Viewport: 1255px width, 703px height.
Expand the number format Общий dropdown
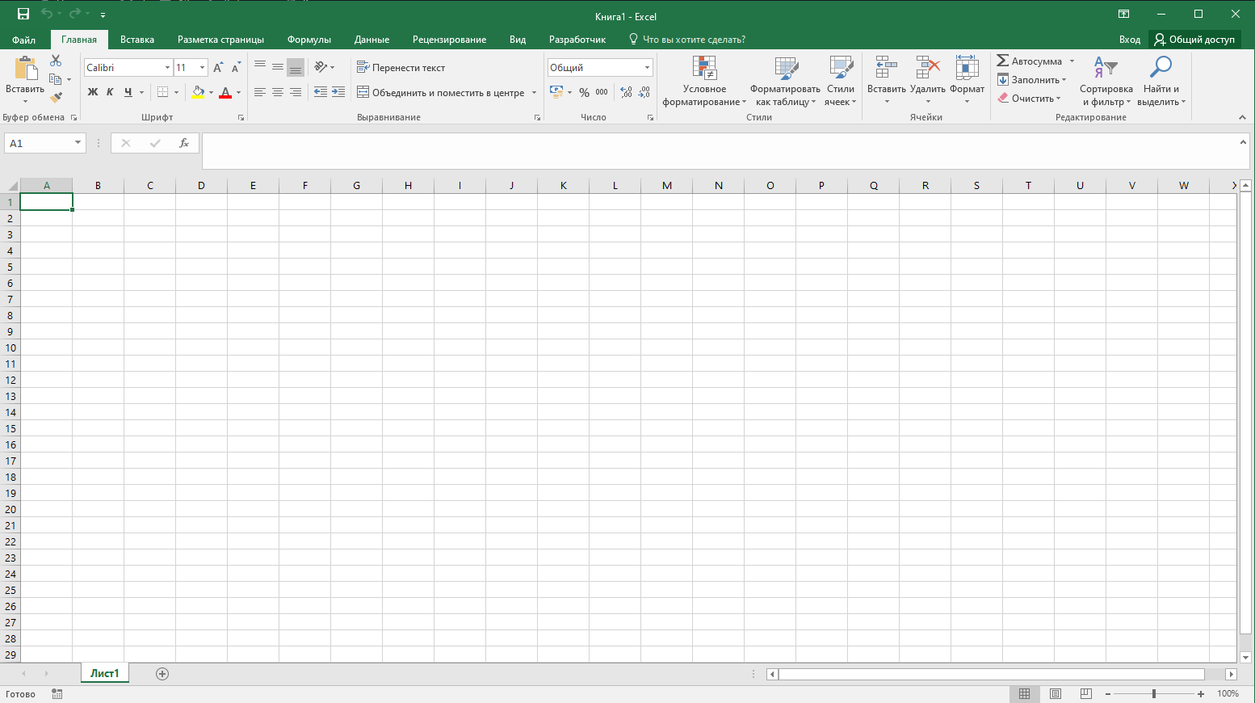647,68
